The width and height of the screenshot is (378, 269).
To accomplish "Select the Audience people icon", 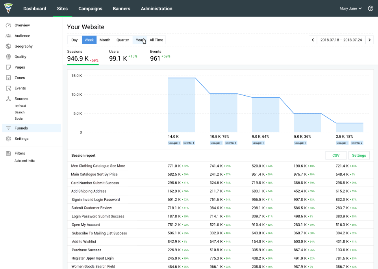I will point(8,36).
